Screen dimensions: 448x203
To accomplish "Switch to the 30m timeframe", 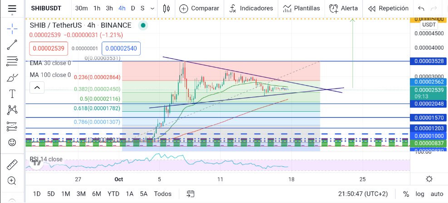I will 81,9.
